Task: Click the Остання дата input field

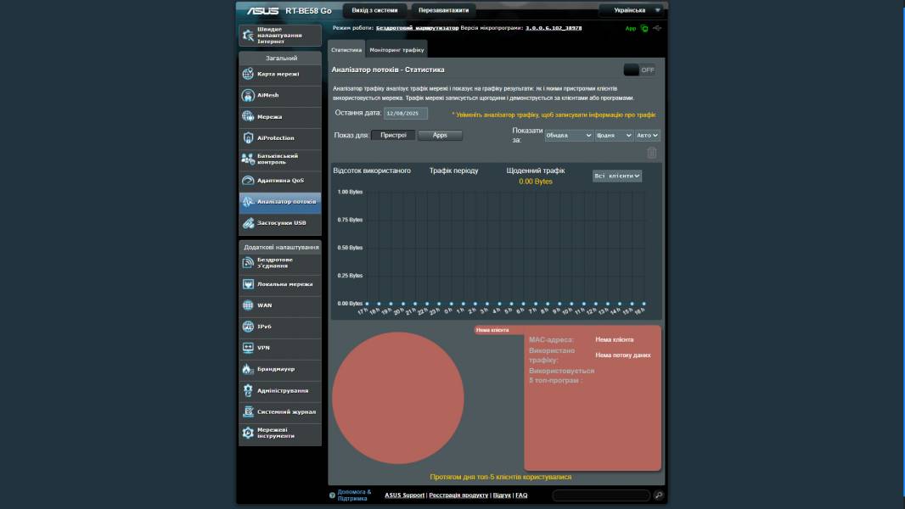Action: 406,113
